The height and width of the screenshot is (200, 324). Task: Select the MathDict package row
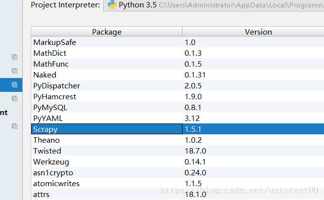tap(178, 53)
